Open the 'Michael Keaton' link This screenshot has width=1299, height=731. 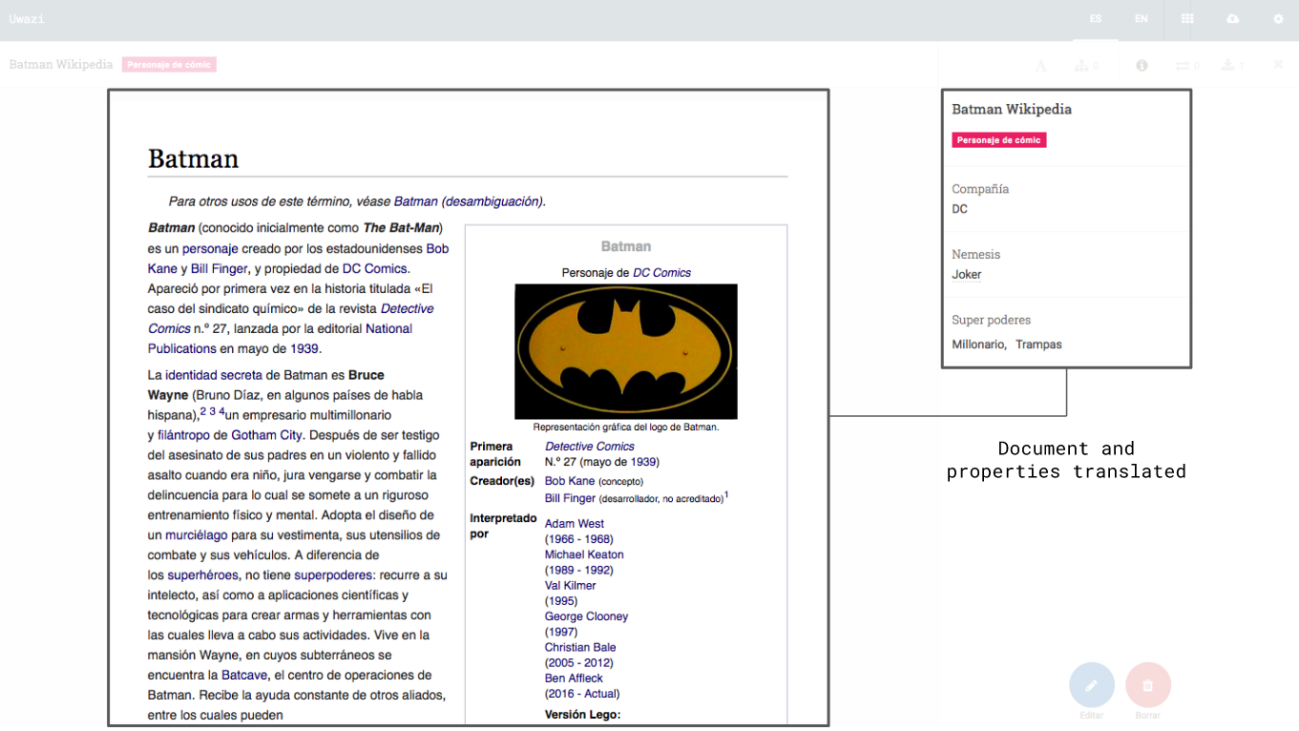coord(584,554)
